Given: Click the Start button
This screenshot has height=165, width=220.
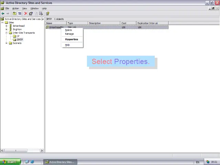Looking at the screenshot, I should [9, 162].
